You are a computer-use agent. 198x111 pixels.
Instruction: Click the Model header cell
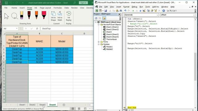(62, 41)
